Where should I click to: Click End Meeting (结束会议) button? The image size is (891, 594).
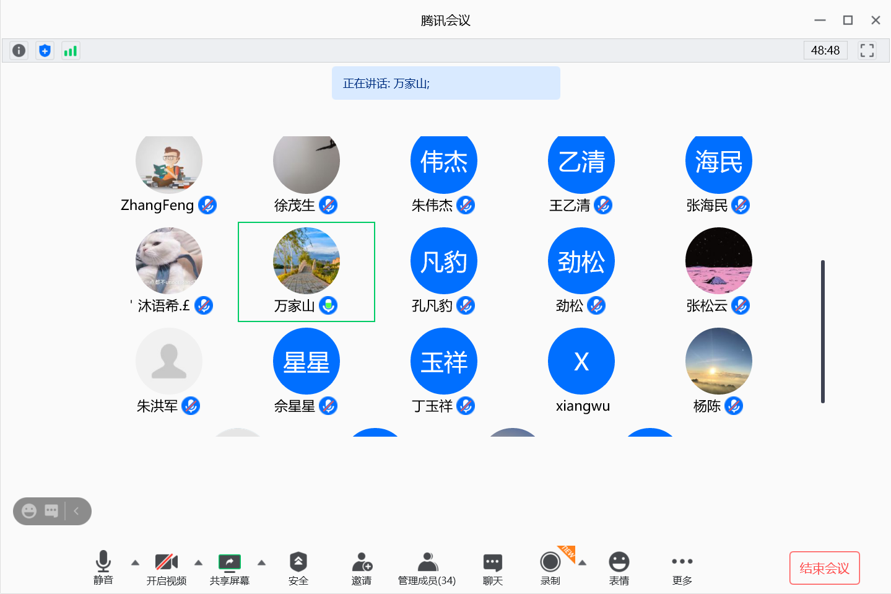coord(824,568)
